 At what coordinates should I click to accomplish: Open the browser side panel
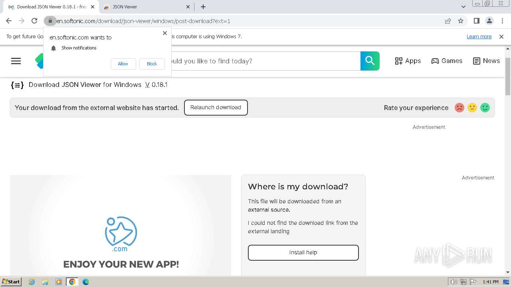[476, 21]
